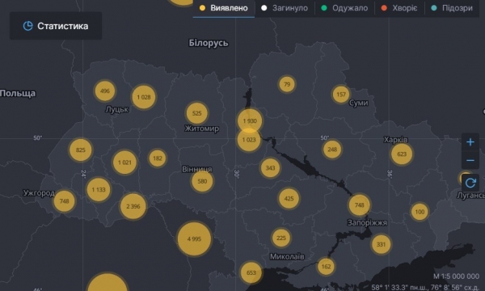
Task: Select the 1 028 cases bubble
Action: (x=144, y=97)
